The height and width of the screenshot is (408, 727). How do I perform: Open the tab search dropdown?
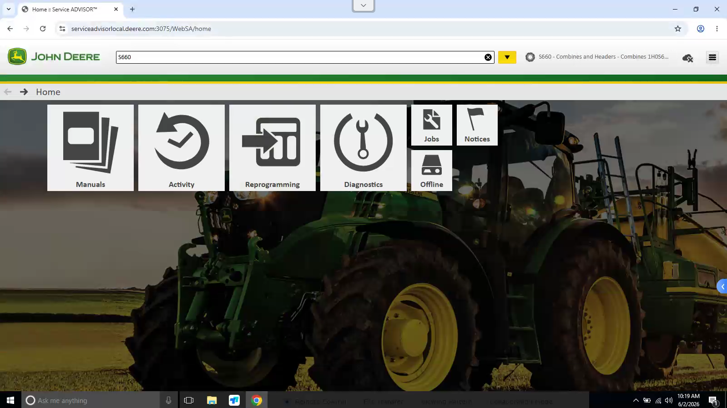[8, 9]
